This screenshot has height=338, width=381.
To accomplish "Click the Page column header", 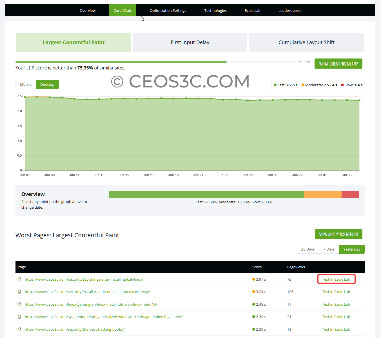I will (x=22, y=267).
